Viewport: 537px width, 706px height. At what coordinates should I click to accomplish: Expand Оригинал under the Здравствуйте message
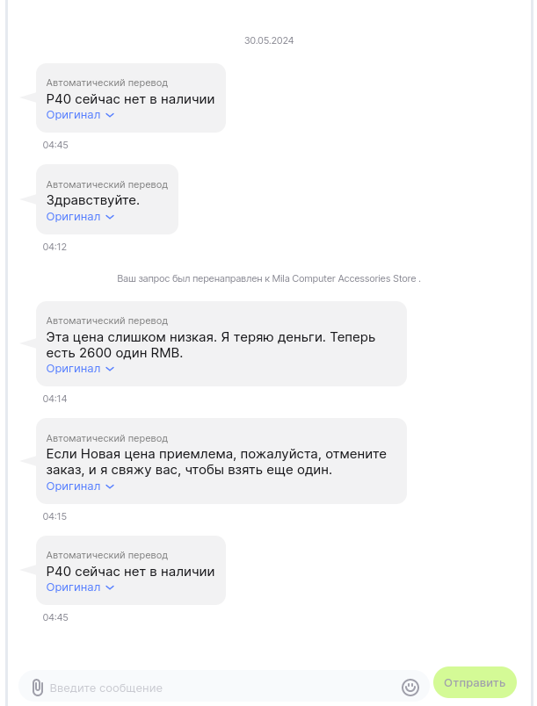pos(80,217)
